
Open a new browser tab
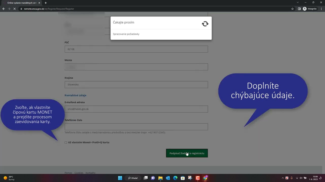tap(46, 3)
